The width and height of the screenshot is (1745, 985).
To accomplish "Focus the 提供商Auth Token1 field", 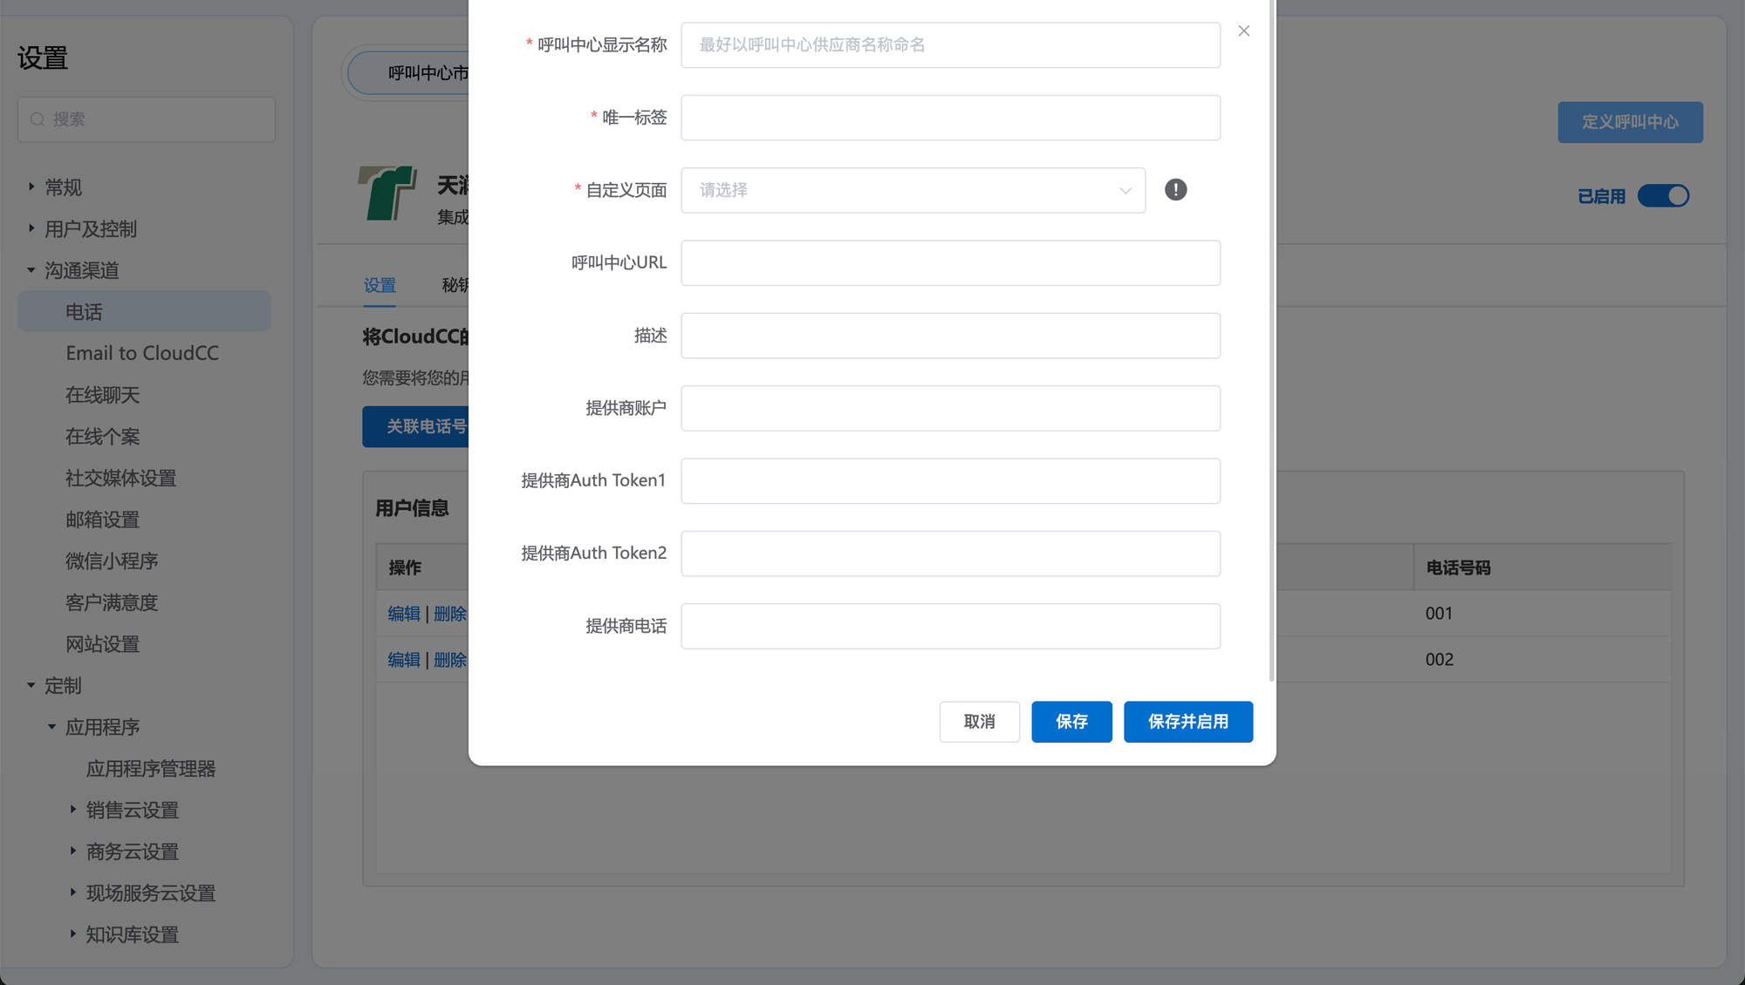I will tap(950, 481).
